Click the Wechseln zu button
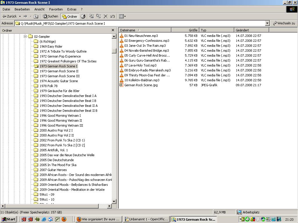298x223 pixels. (284, 23)
